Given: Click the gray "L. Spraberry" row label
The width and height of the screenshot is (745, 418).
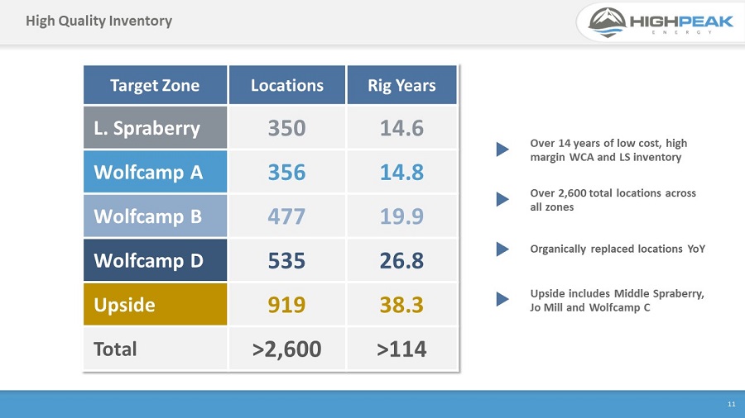Looking at the screenshot, I should point(155,128).
